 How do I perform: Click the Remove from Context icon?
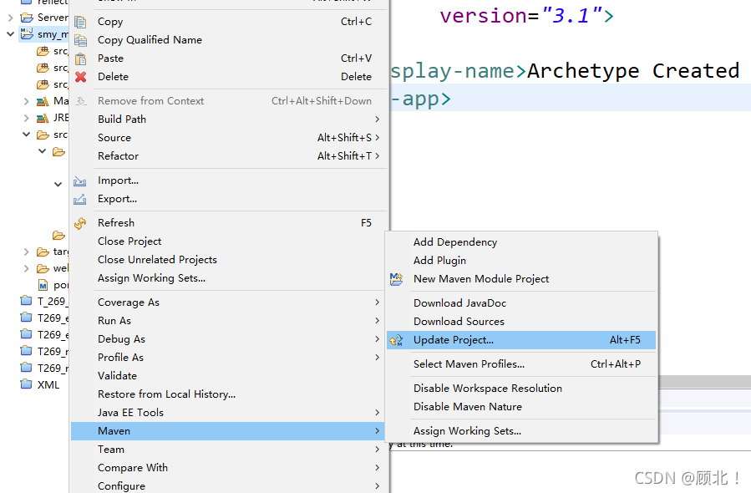tap(81, 101)
